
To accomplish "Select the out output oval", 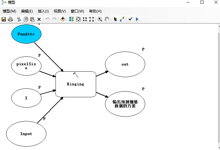I will tap(125, 64).
